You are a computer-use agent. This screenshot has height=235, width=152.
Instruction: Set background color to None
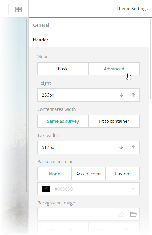54,174
